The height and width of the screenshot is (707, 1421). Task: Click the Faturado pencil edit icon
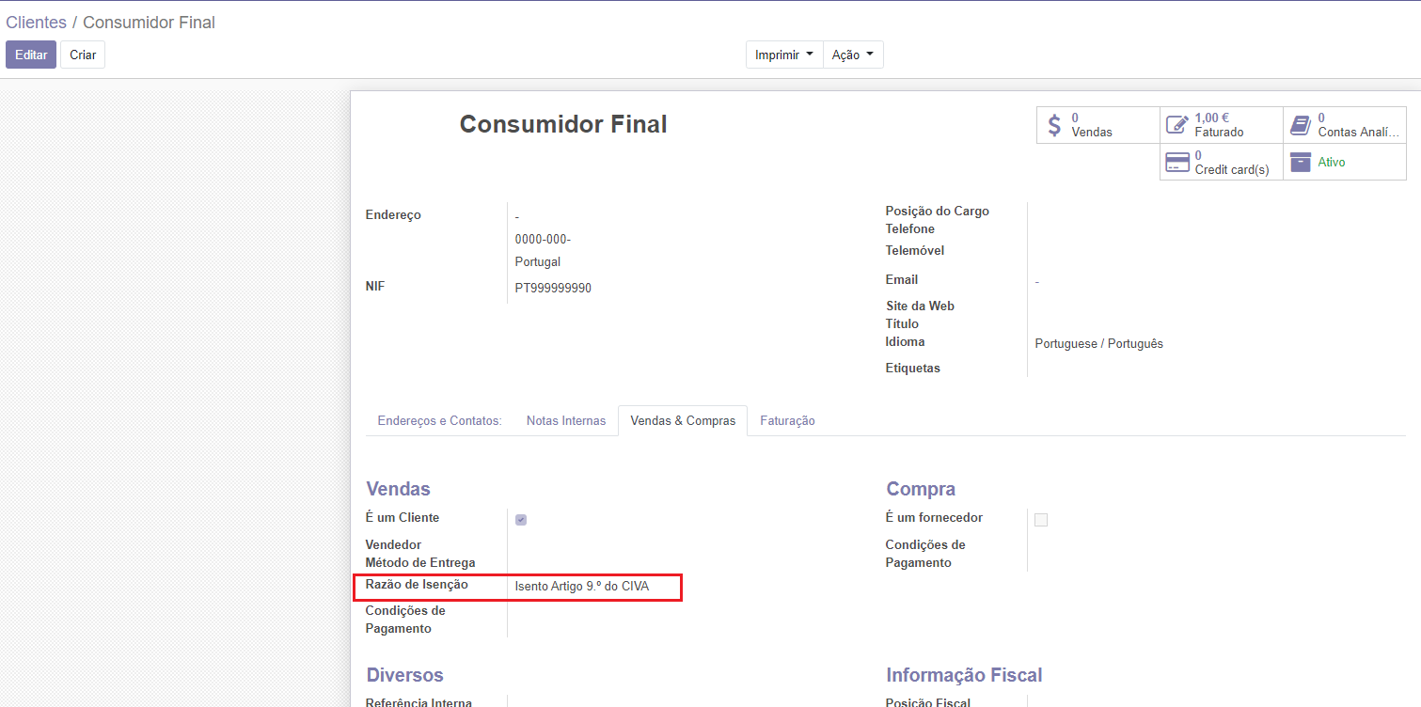click(x=1176, y=125)
